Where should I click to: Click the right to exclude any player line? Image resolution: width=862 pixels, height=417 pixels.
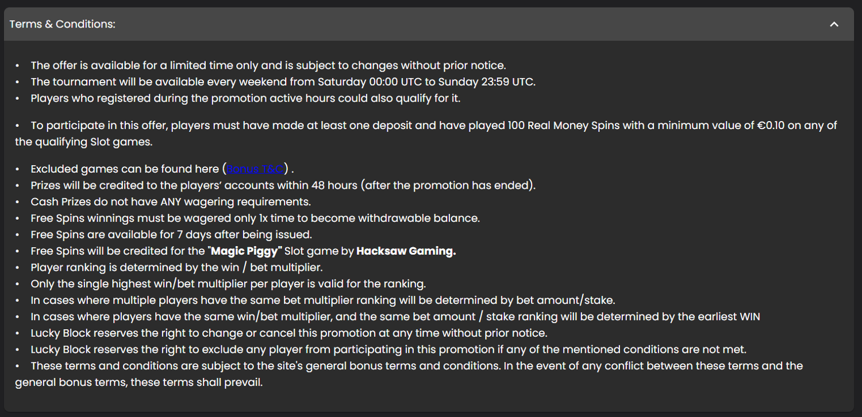388,349
